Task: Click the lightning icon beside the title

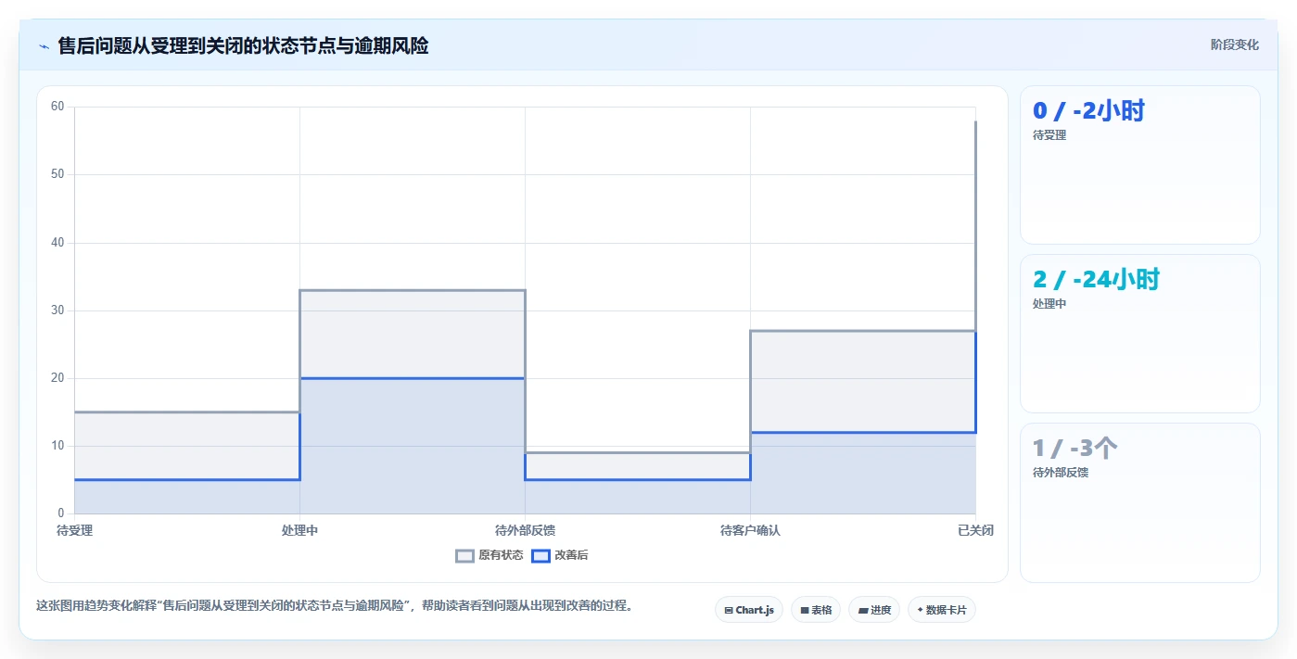Action: [44, 46]
